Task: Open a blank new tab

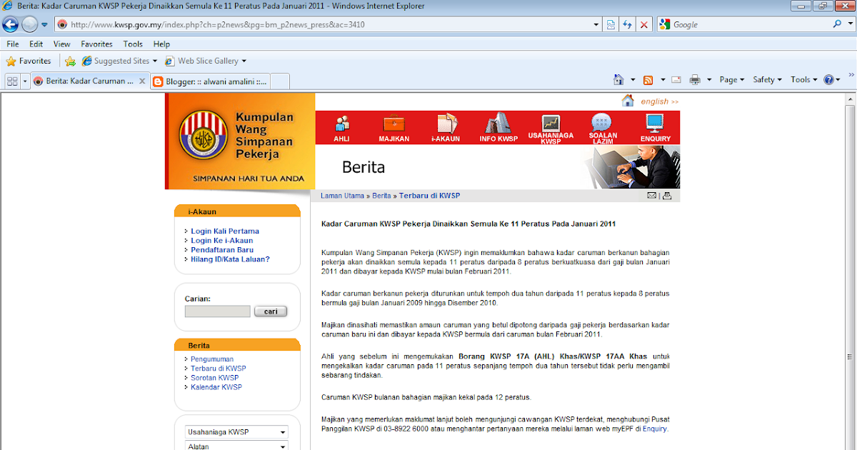Action: (280, 81)
